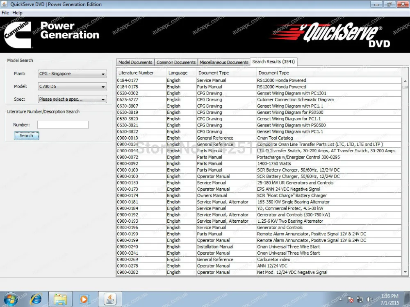This screenshot has width=410, height=307.
Task: Click the Action Center flag tray icon
Action: (351, 300)
